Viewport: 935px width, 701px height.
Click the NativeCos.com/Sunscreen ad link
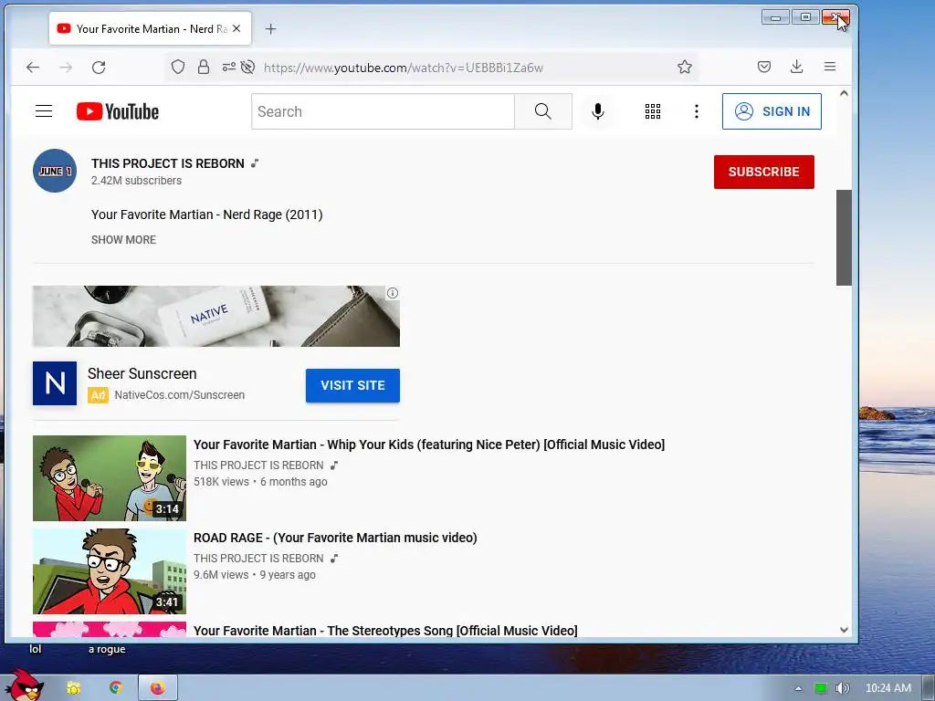click(x=180, y=394)
